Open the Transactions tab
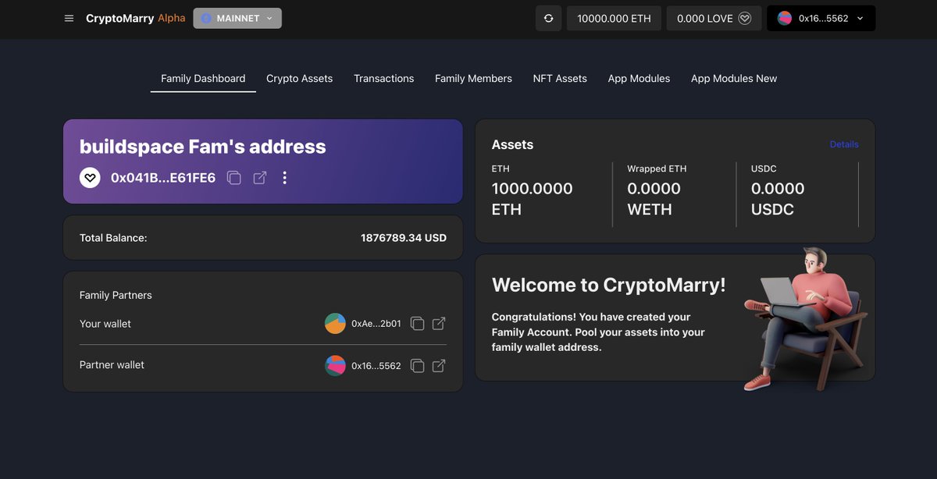The height and width of the screenshot is (479, 937). click(383, 78)
